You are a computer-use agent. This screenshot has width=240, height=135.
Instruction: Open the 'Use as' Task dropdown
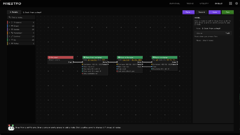(213, 33)
